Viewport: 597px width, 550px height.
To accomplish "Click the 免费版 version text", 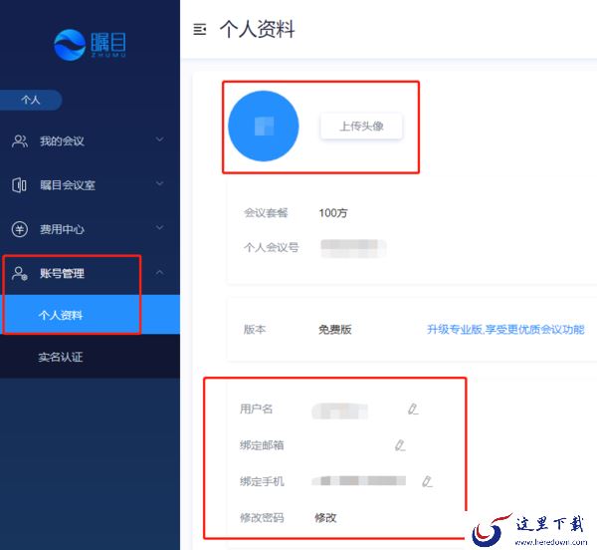I will click(x=334, y=330).
